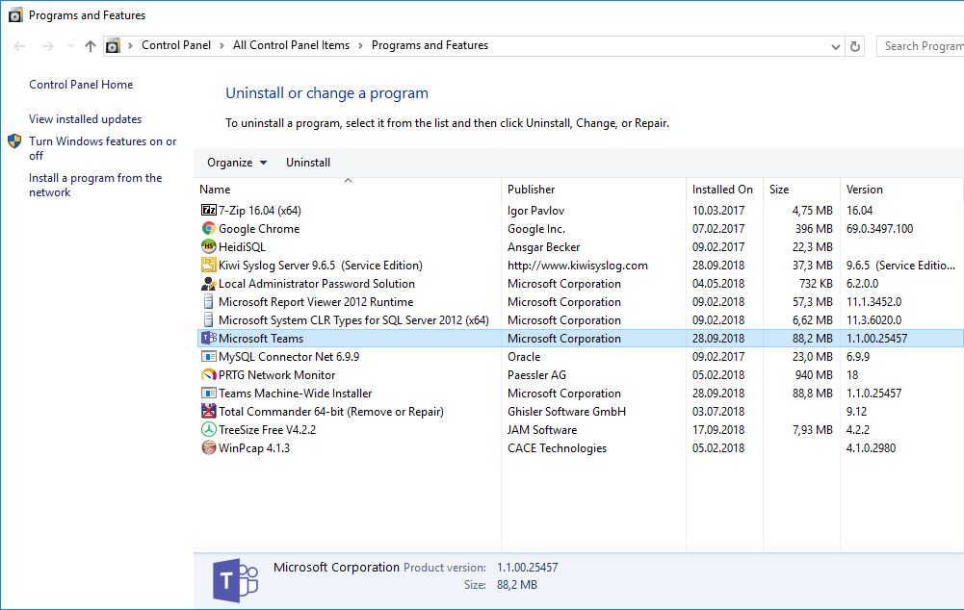Click version 69.0.3497.100 cell

tap(879, 229)
